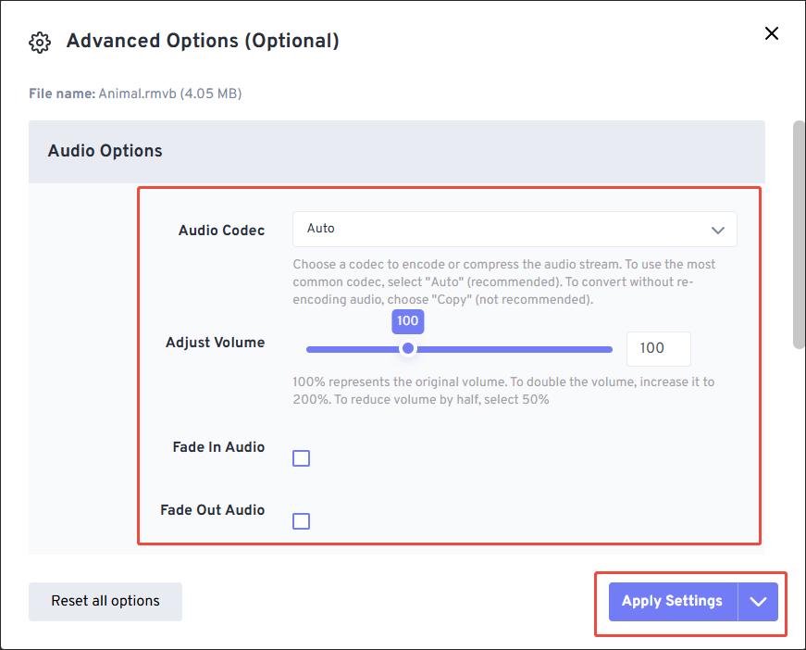Open the Audio Codec dropdown
This screenshot has height=650, width=806.
point(717,229)
